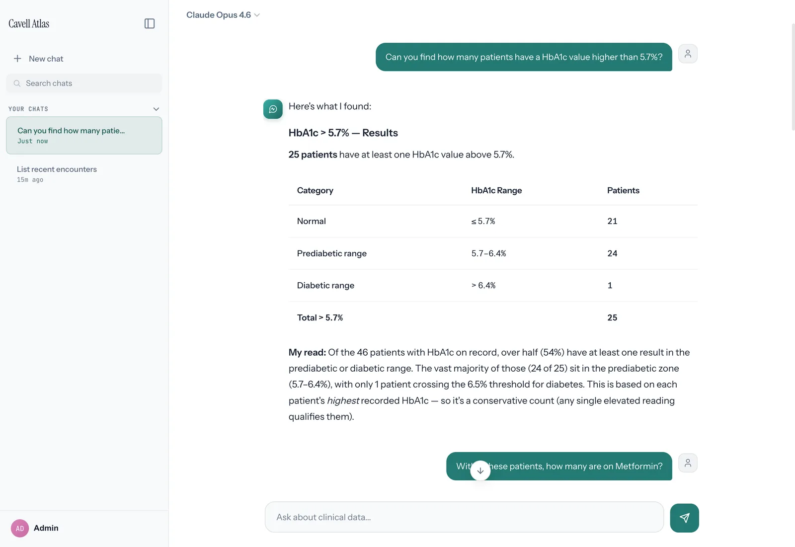Click the magnifier icon in search box
The image size is (795, 547).
(17, 83)
